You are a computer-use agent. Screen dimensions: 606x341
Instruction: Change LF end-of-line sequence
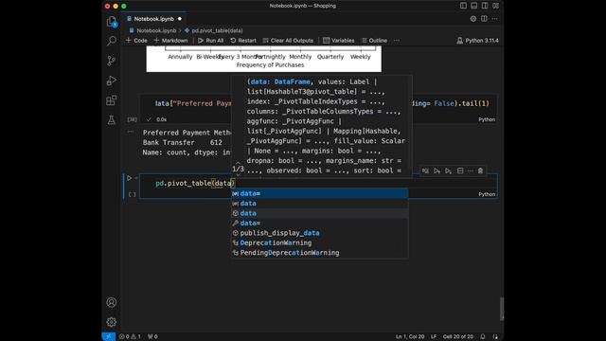[434, 336]
